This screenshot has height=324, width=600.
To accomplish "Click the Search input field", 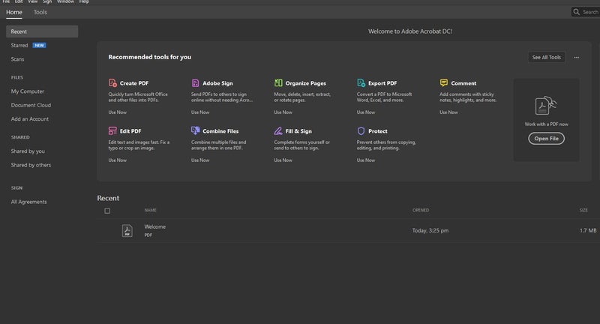I will [586, 12].
